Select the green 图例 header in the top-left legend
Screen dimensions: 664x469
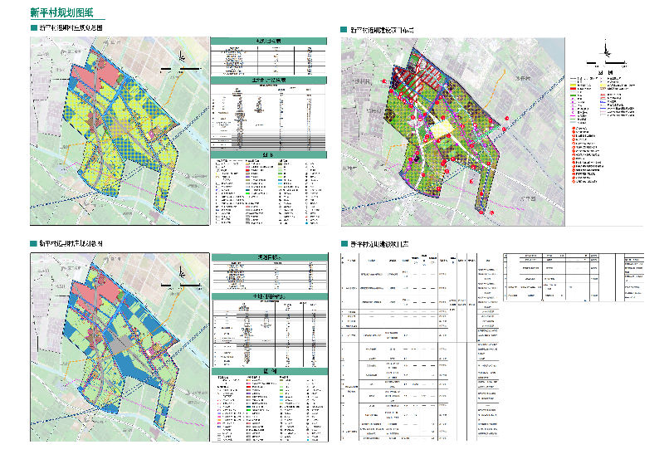[x=270, y=154]
